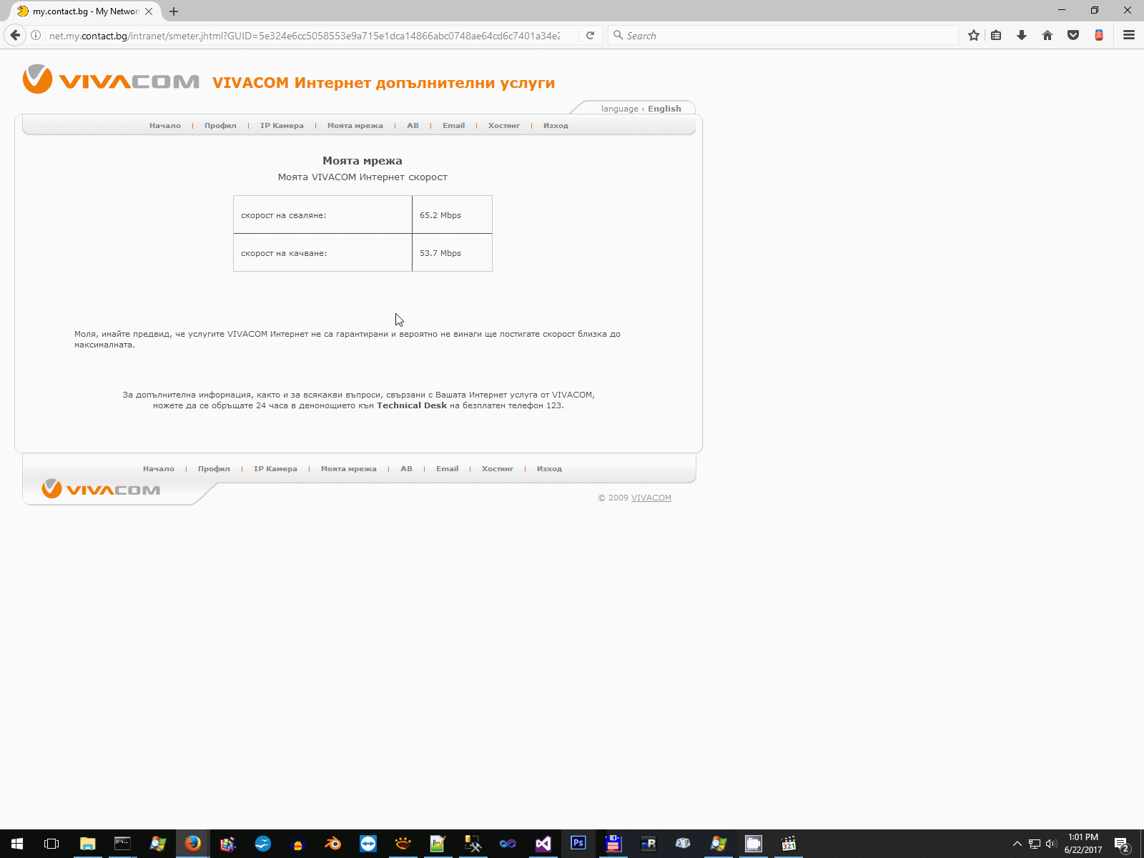Click AB in the bottom navigation
This screenshot has width=1144, height=858.
(407, 469)
